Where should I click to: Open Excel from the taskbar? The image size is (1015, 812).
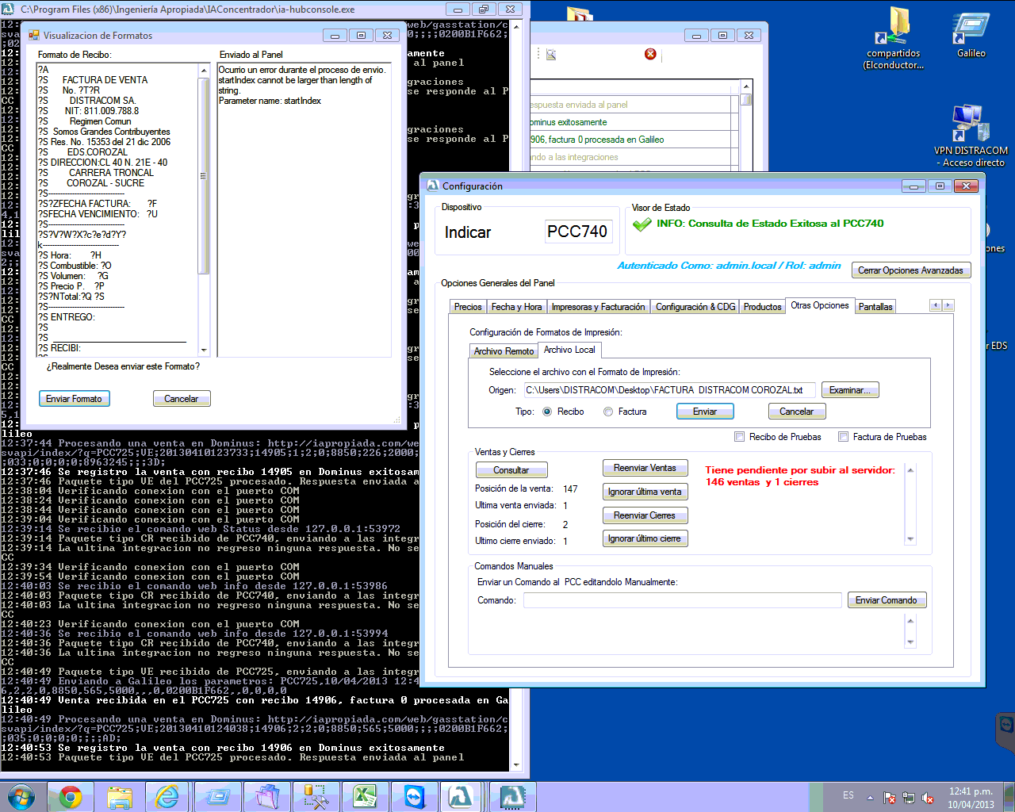[x=365, y=797]
